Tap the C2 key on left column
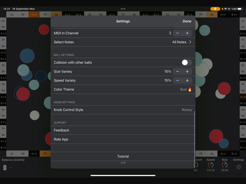The width and height of the screenshot is (246, 184). pos(3,21)
